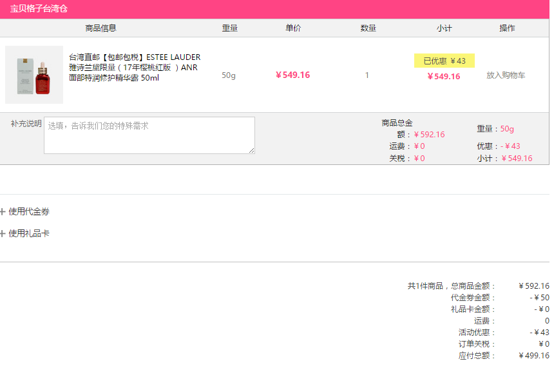The width and height of the screenshot is (554, 368).
Task: Click the 商品信息 column header
Action: 100,28
